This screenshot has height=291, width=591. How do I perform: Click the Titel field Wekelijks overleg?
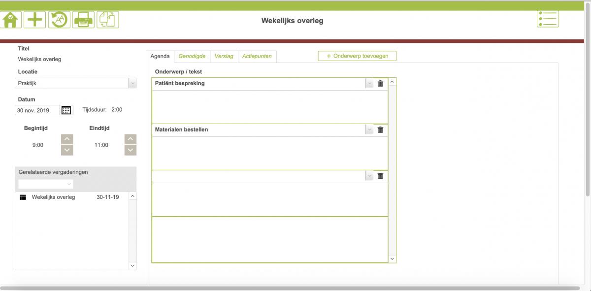tap(39, 59)
